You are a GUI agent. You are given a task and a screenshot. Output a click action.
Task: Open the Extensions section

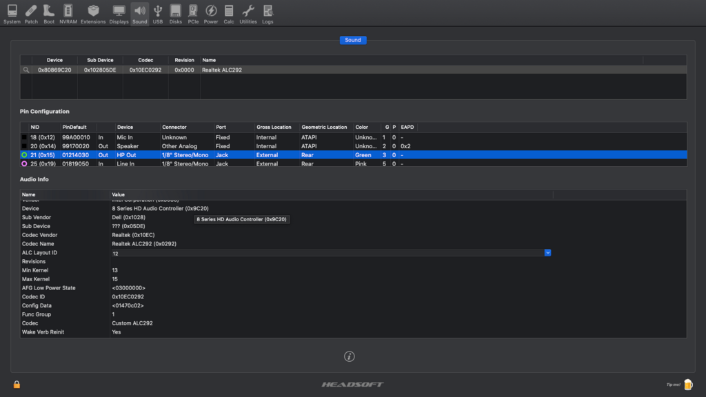pyautogui.click(x=93, y=13)
